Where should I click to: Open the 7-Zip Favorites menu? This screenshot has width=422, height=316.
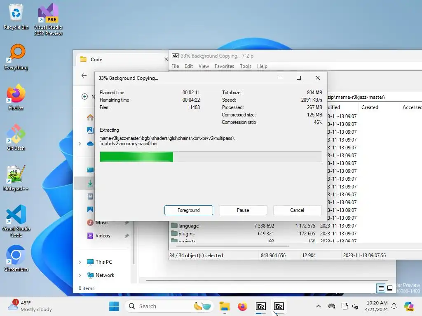click(224, 66)
